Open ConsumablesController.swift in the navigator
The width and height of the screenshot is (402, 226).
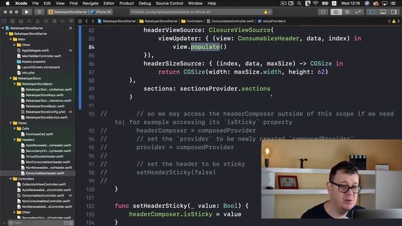[43, 195]
